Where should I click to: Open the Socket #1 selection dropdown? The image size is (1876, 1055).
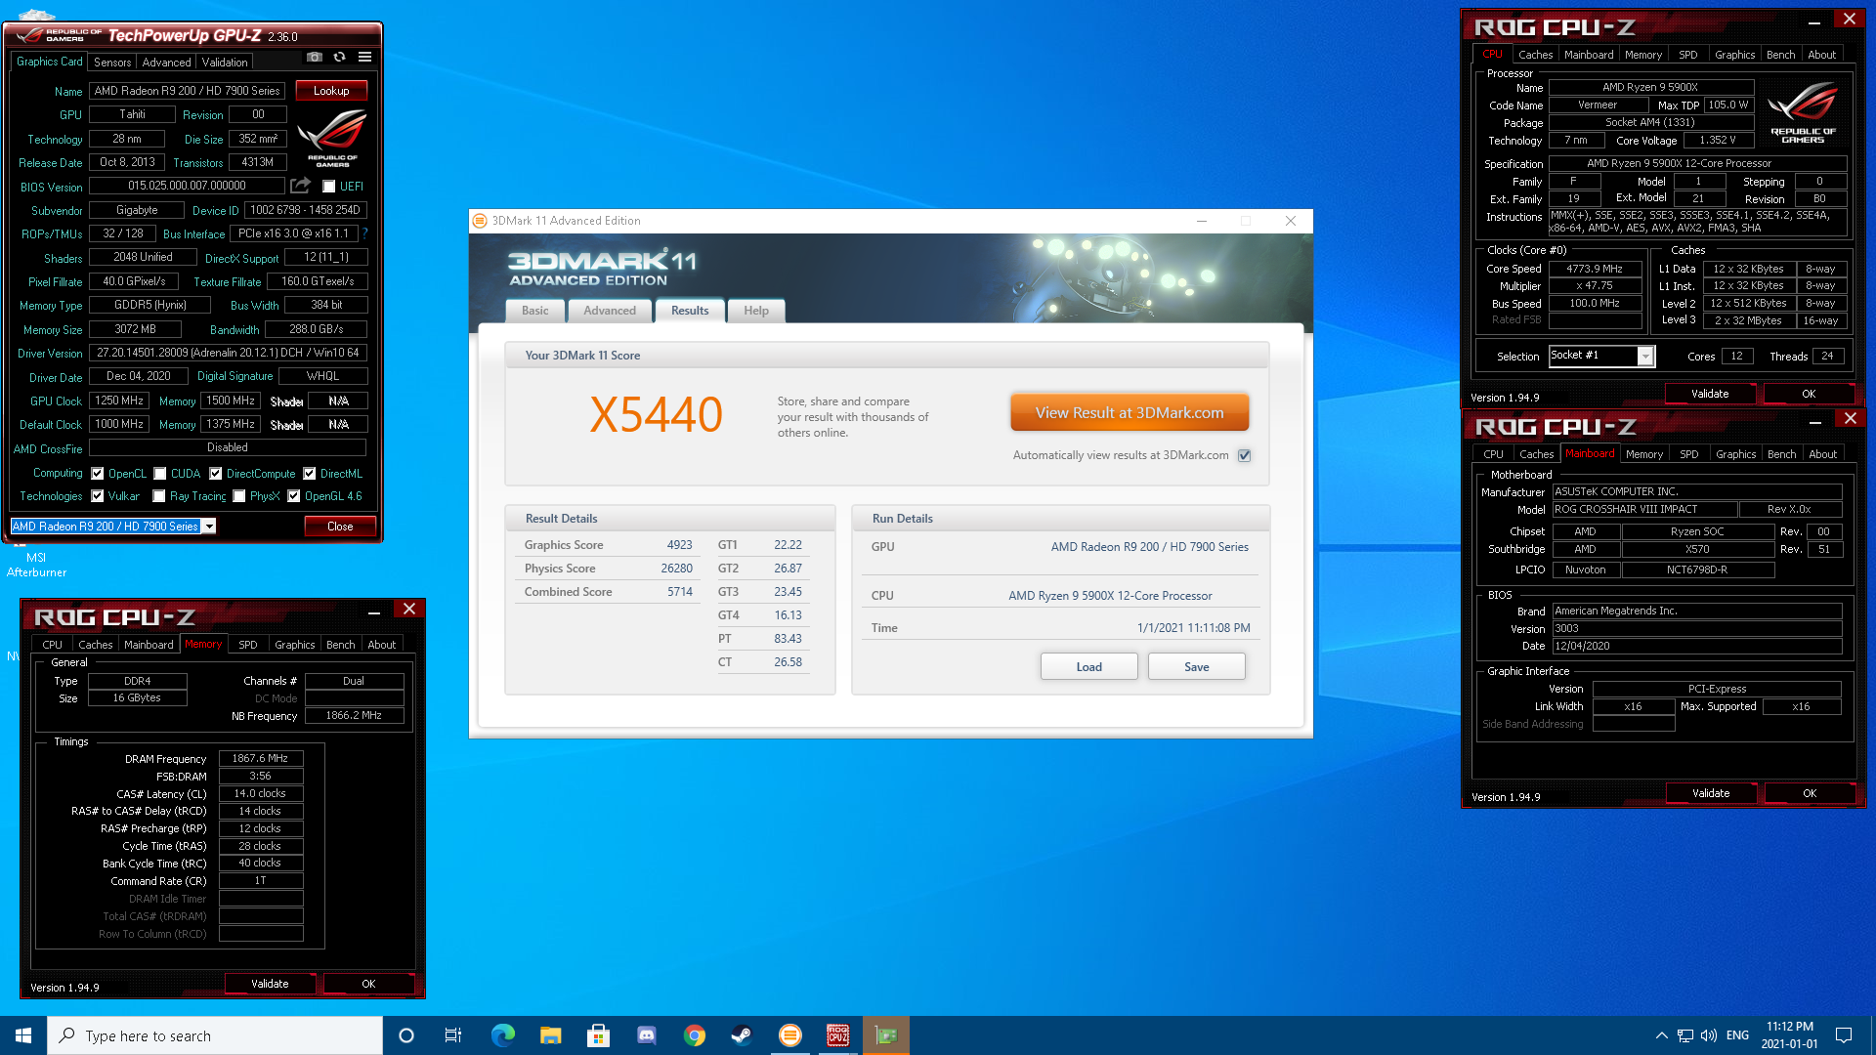(1645, 357)
